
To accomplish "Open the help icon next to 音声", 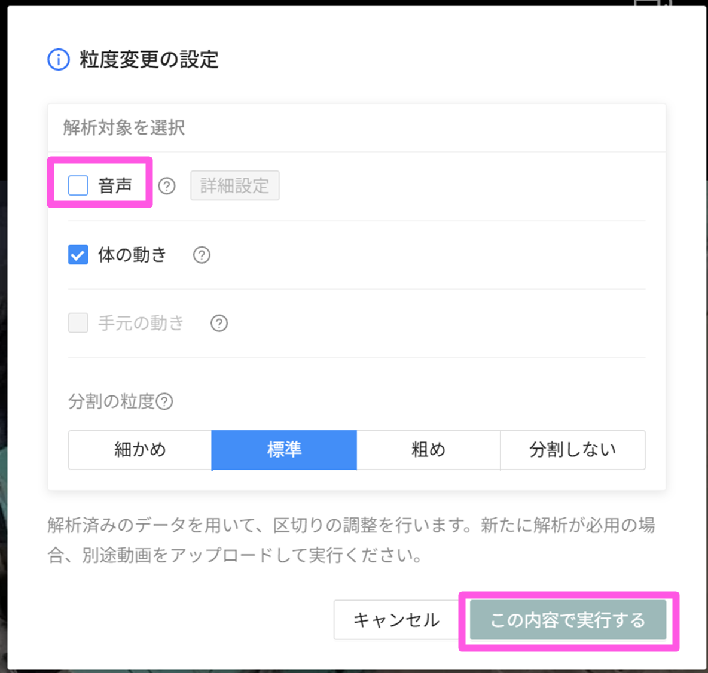I will [167, 186].
